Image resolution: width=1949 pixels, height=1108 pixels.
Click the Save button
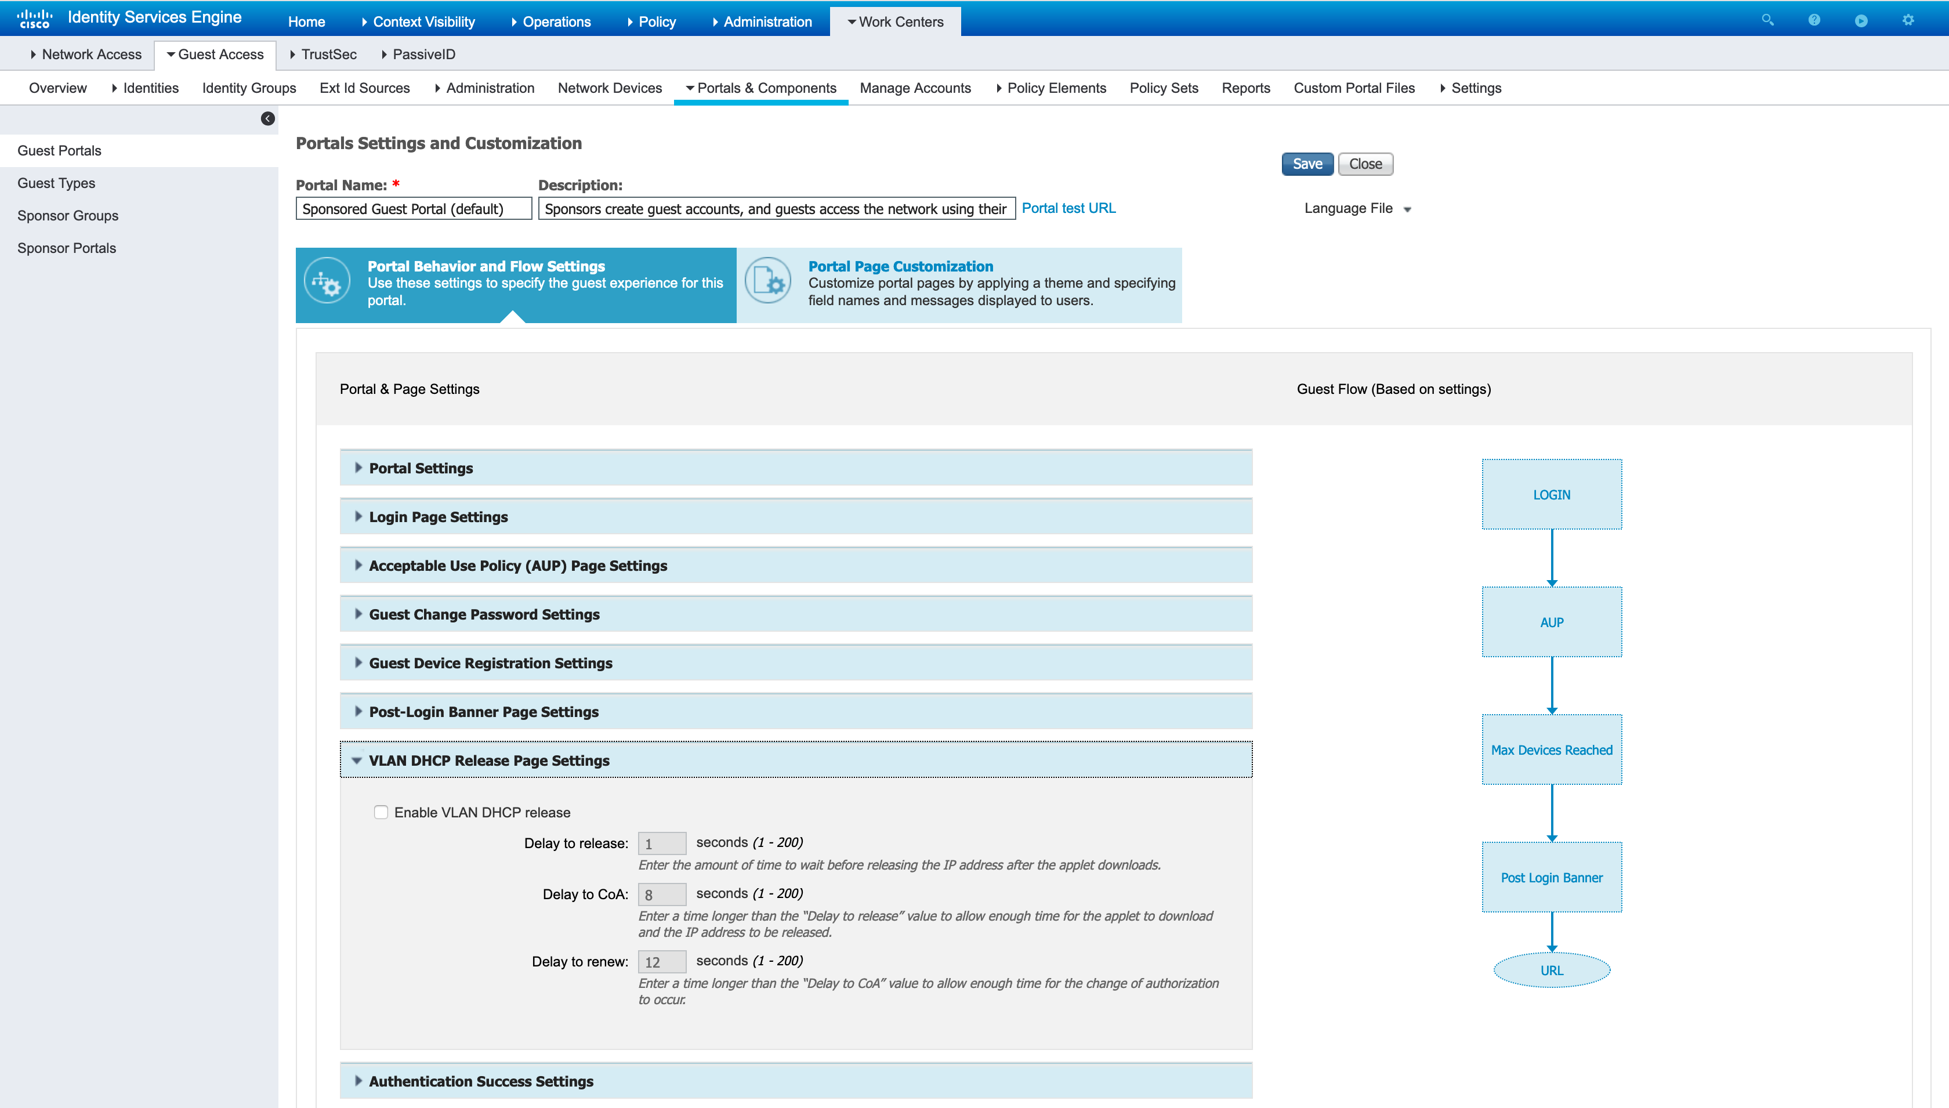point(1307,164)
